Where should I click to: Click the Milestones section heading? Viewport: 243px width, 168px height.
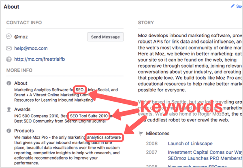coord(158,134)
